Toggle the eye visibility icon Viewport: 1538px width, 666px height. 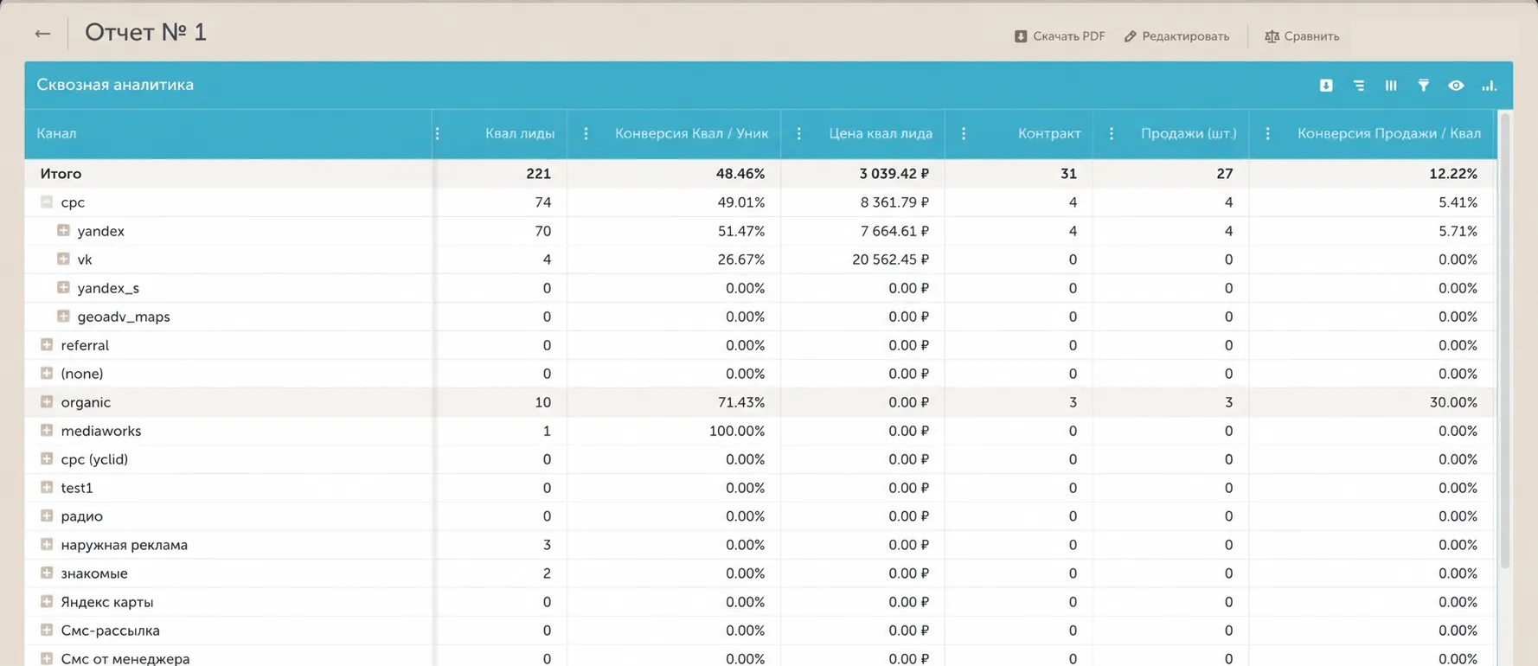point(1457,86)
